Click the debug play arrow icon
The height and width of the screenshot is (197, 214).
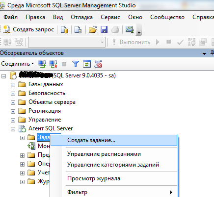pos(158,42)
